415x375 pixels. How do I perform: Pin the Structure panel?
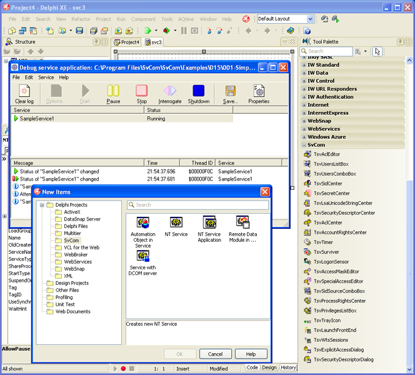coord(96,42)
